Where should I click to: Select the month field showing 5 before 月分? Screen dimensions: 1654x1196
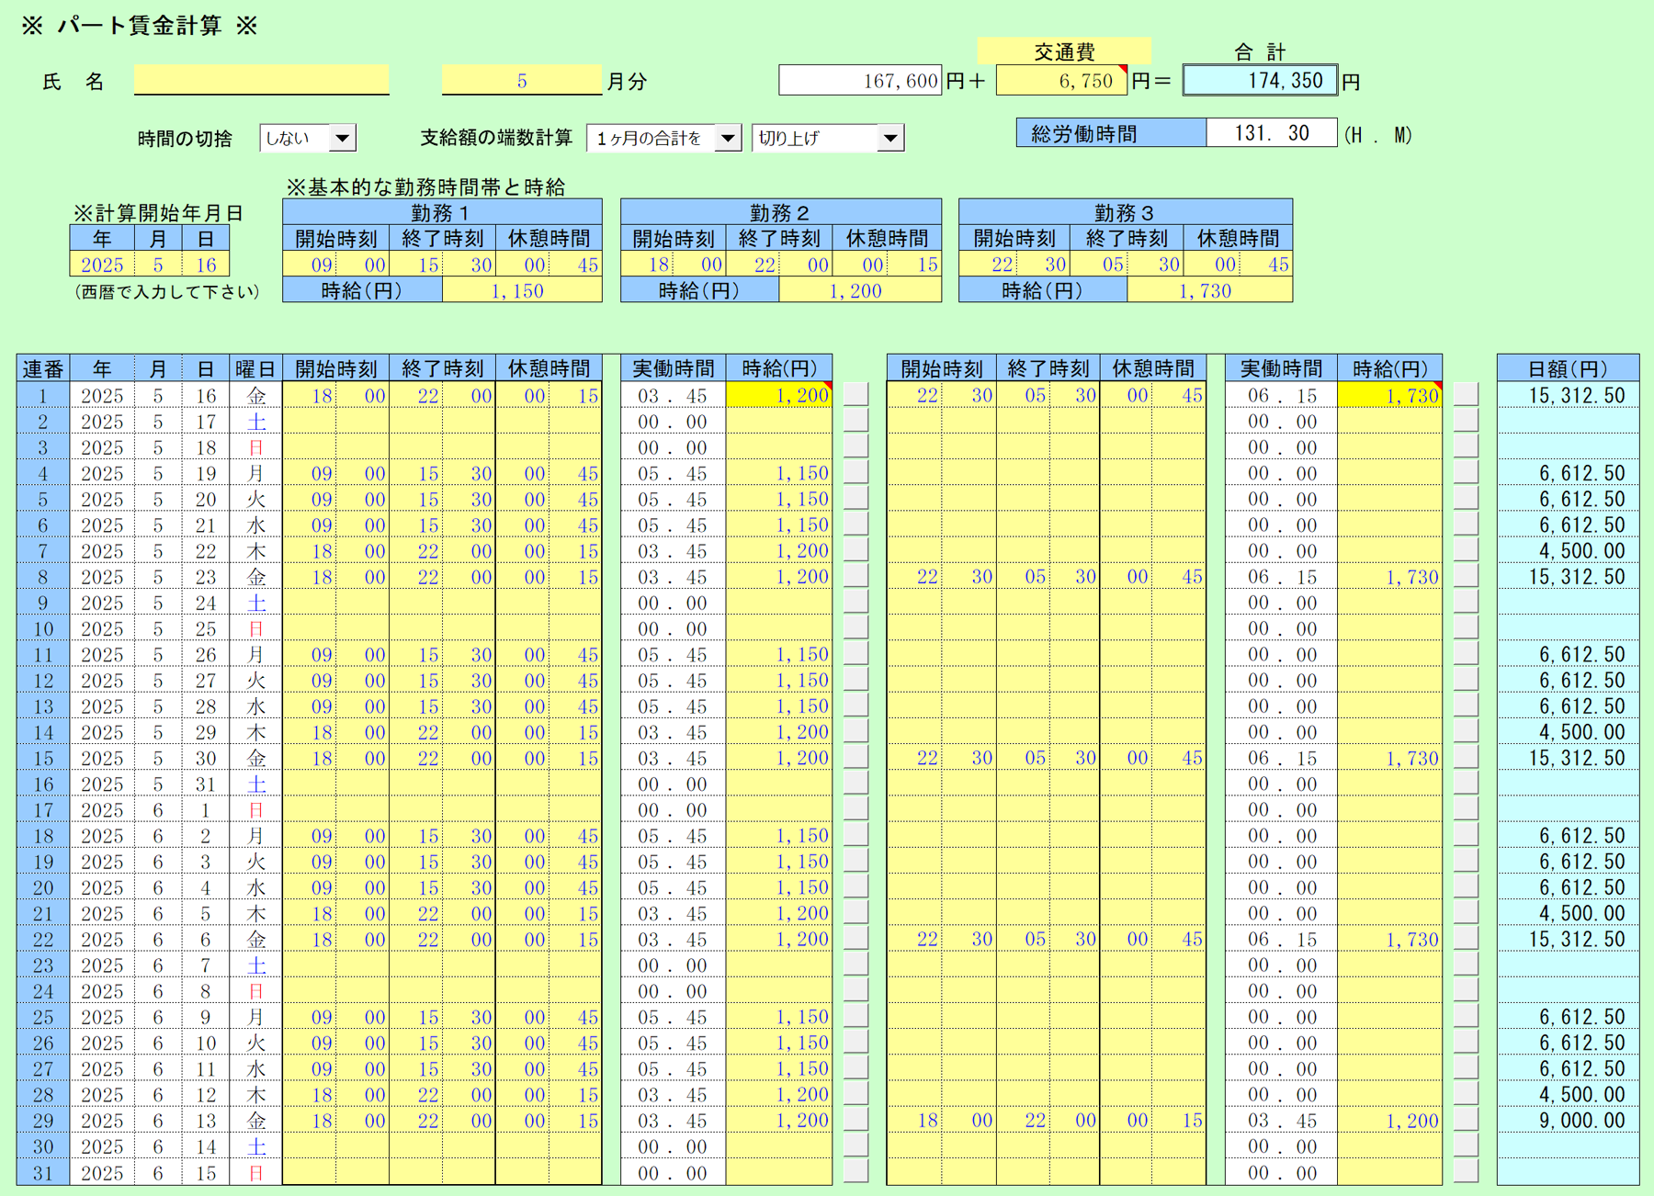(521, 81)
